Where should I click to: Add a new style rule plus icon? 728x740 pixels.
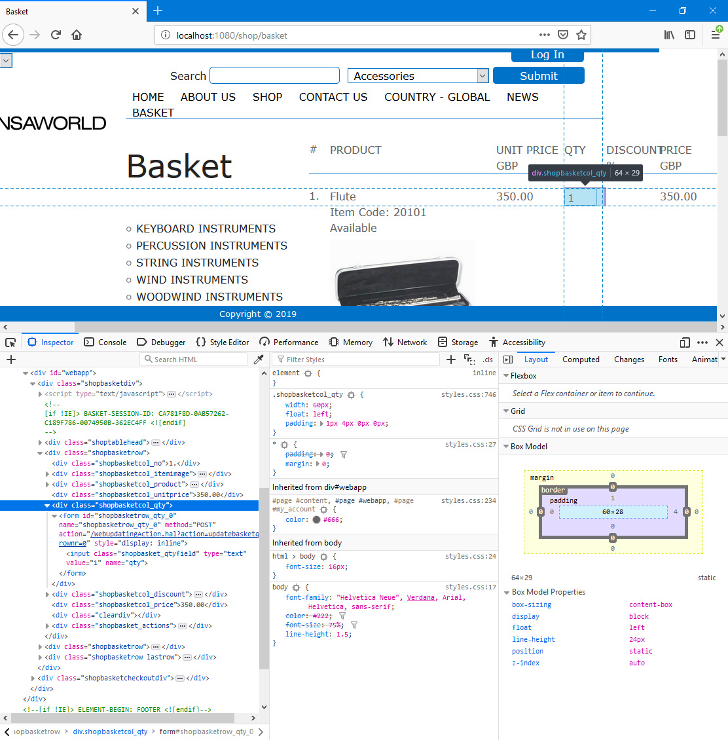pyautogui.click(x=450, y=360)
